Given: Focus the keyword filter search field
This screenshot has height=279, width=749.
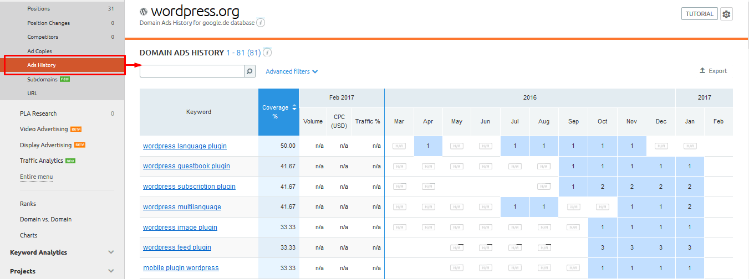Looking at the screenshot, I should coord(192,71).
